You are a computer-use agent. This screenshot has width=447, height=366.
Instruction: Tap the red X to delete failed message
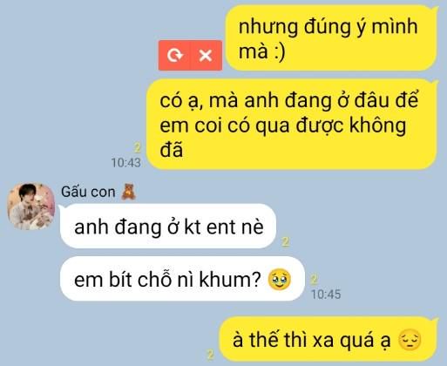coord(206,55)
